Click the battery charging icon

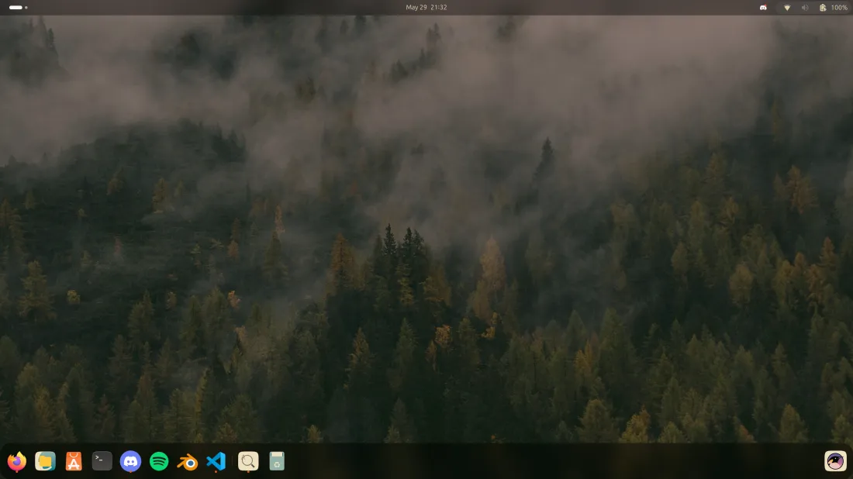[x=823, y=8]
